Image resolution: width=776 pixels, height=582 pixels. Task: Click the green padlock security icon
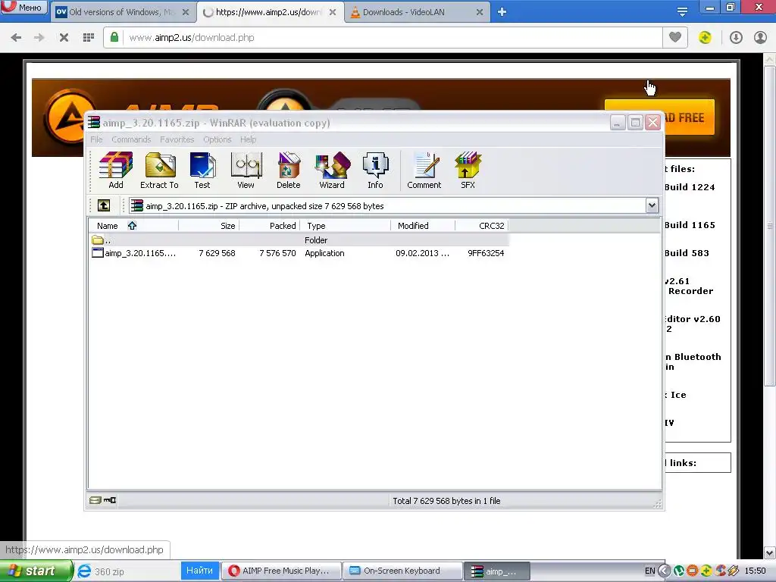[114, 37]
